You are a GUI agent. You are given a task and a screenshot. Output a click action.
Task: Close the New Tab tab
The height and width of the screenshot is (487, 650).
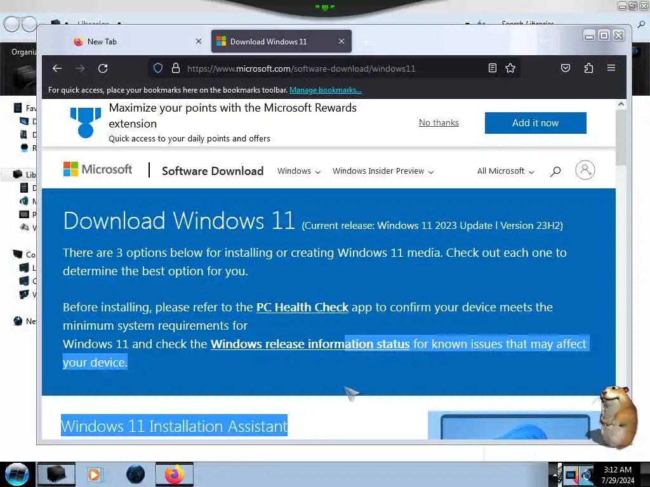(199, 41)
